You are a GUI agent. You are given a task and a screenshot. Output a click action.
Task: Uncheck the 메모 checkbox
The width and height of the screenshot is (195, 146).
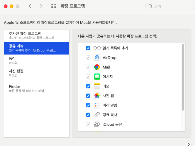coord(88,86)
